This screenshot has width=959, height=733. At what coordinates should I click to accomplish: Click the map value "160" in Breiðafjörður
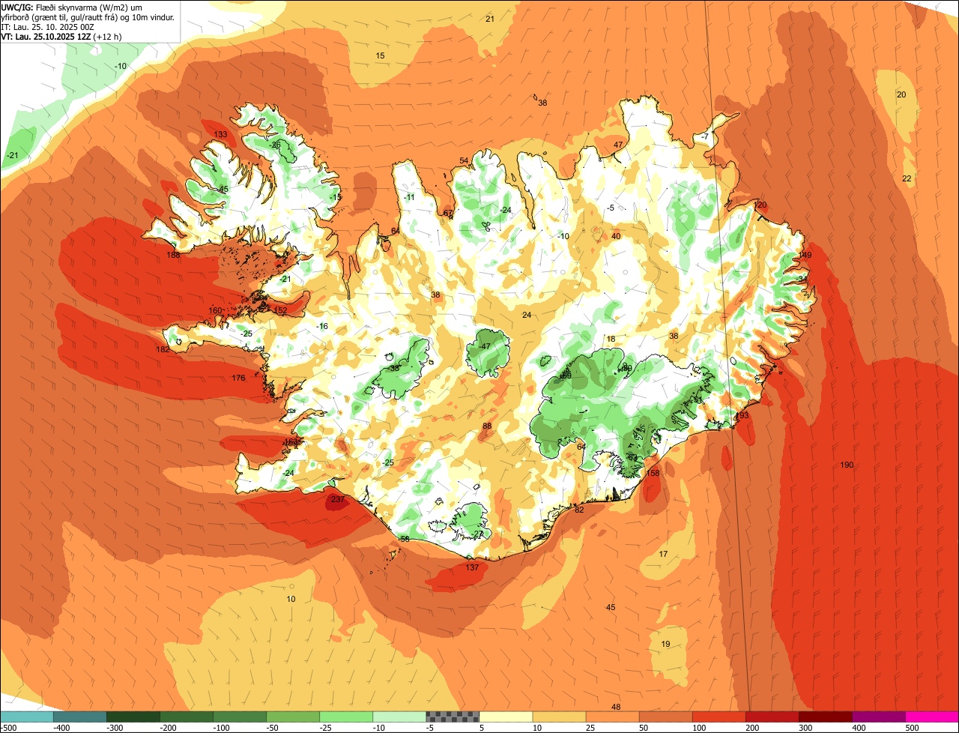[x=215, y=311]
